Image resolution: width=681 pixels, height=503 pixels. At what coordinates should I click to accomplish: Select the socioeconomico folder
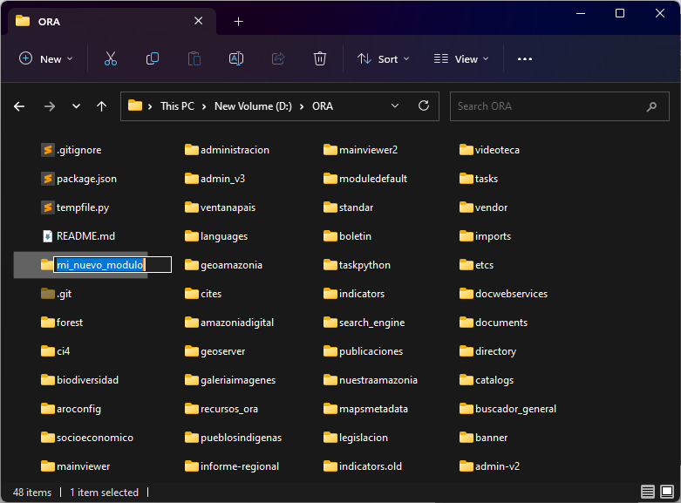coord(87,438)
